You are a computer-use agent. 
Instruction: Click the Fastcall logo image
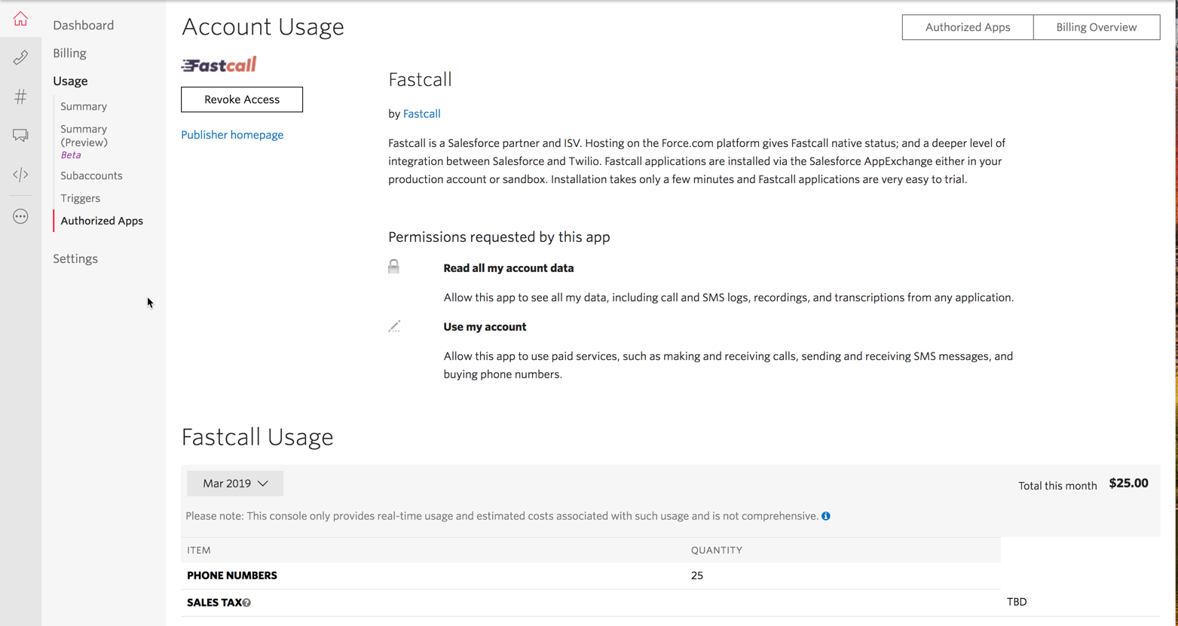pos(219,65)
